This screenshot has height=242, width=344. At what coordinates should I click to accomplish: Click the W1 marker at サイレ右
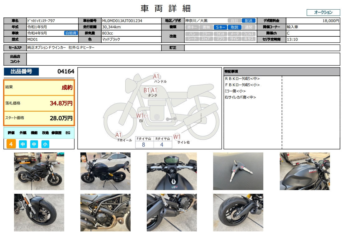point(177,137)
